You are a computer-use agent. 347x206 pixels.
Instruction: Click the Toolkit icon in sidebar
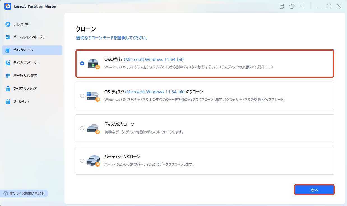pyautogui.click(x=8, y=101)
